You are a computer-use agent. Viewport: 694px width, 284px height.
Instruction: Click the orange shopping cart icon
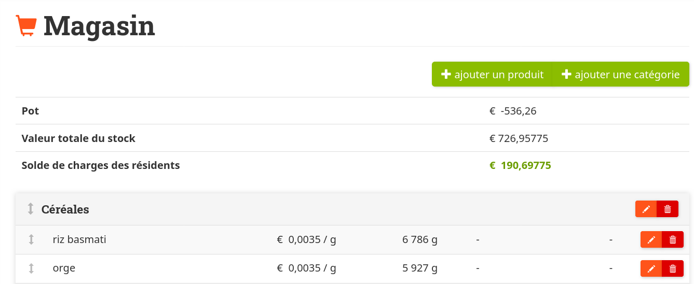[26, 25]
